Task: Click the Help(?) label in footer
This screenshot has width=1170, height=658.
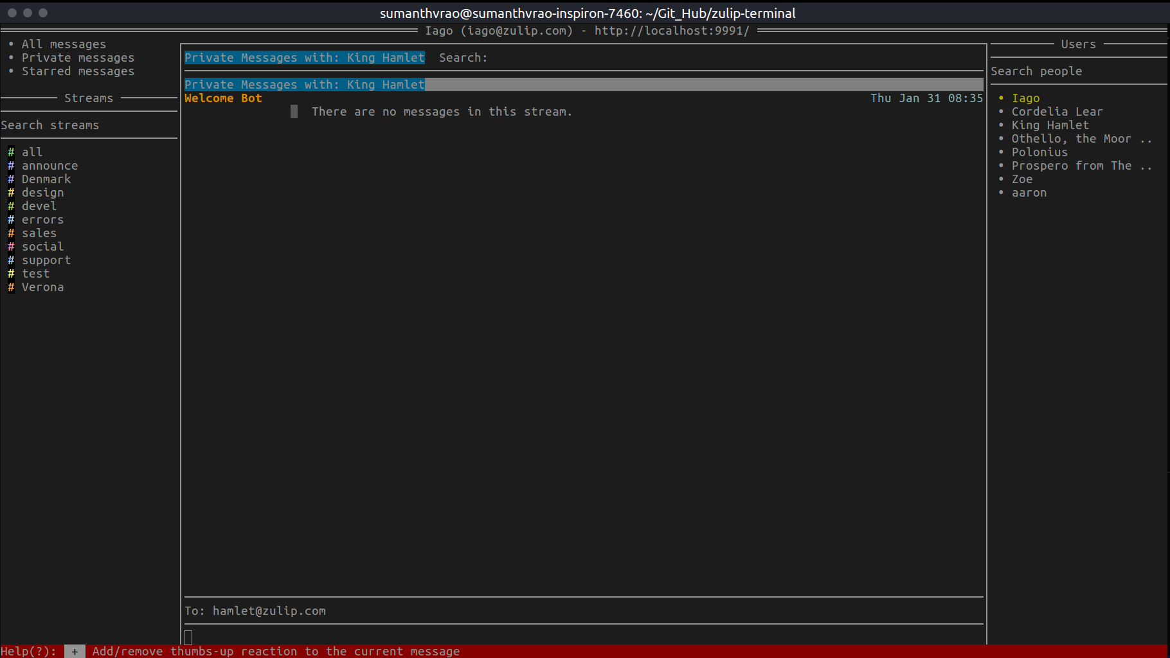Action: coord(28,652)
